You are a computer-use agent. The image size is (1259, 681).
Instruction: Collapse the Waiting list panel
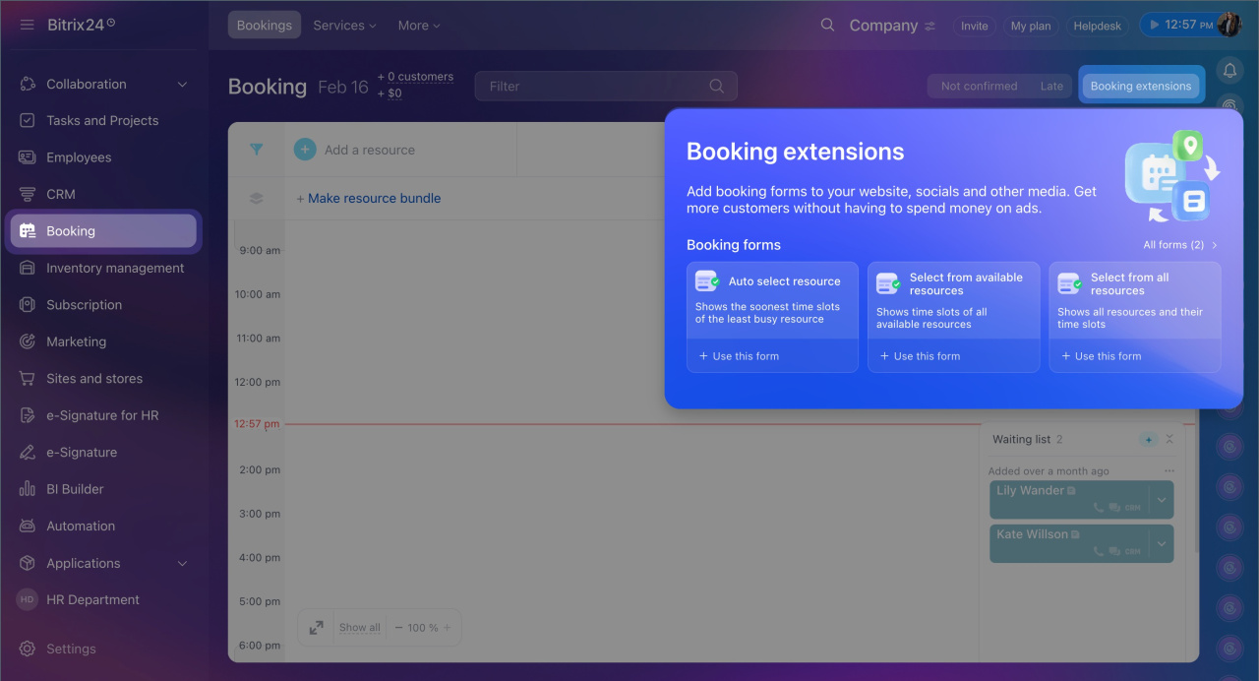point(1169,440)
